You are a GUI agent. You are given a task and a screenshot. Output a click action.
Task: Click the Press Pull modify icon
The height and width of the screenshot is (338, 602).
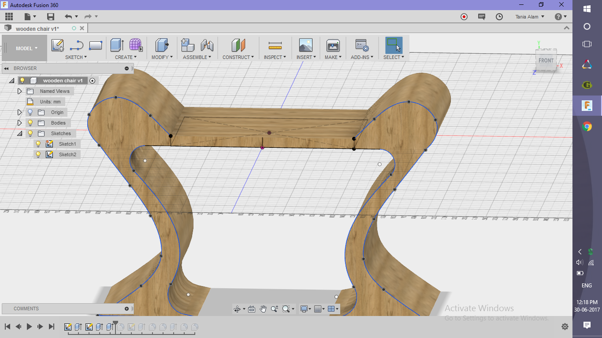162,45
